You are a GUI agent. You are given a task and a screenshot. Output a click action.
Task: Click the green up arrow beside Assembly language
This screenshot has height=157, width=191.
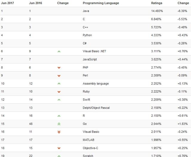pos(59,84)
